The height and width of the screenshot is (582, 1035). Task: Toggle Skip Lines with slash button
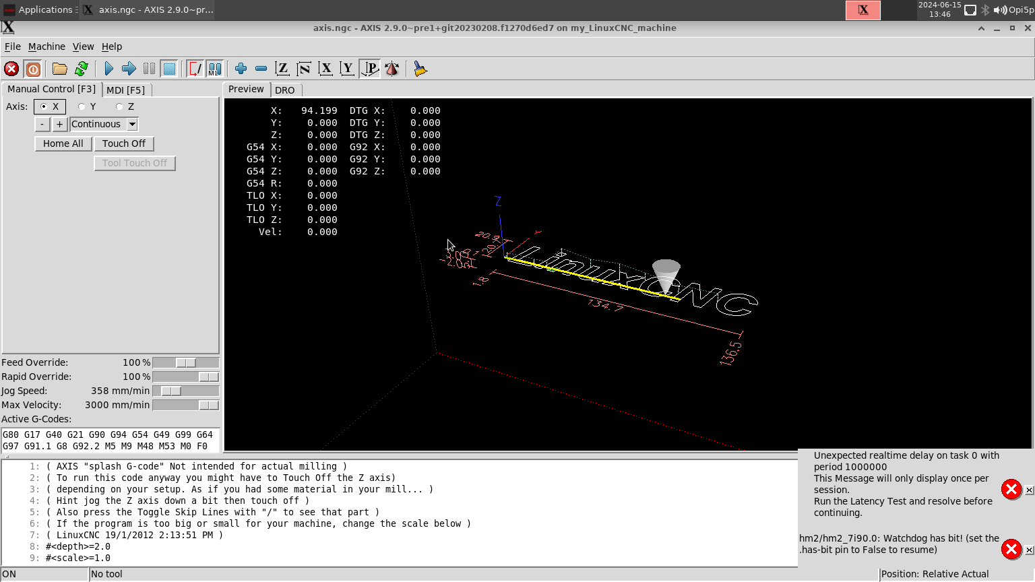click(x=195, y=69)
